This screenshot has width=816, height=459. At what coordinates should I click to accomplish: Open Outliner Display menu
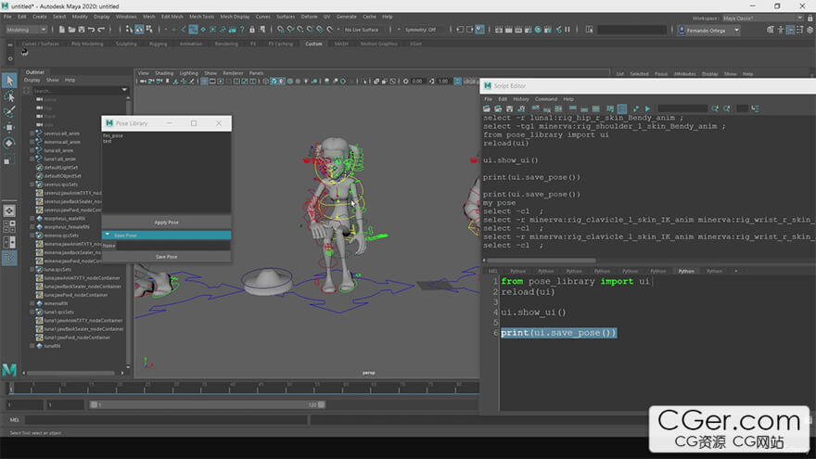pos(32,80)
